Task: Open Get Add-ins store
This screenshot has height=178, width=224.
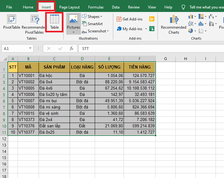Action: coord(129,19)
